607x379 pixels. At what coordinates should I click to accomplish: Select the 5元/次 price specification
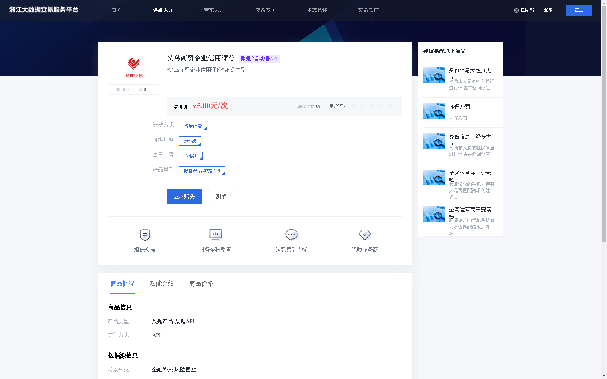[190, 141]
